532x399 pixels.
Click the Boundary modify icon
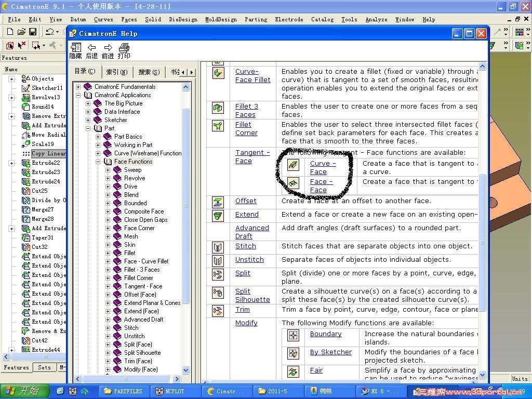click(x=293, y=335)
